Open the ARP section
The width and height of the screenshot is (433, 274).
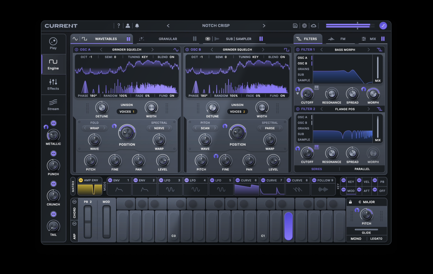74,236
